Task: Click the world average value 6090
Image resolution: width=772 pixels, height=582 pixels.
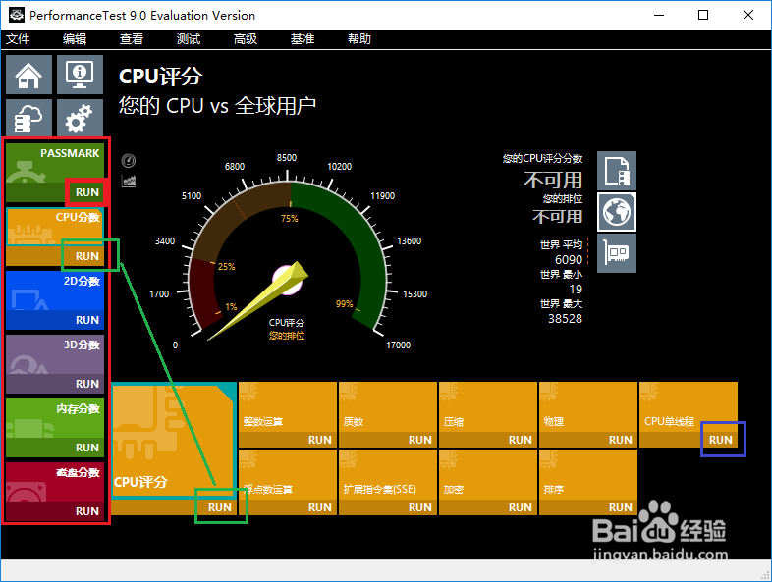Action: tap(569, 260)
